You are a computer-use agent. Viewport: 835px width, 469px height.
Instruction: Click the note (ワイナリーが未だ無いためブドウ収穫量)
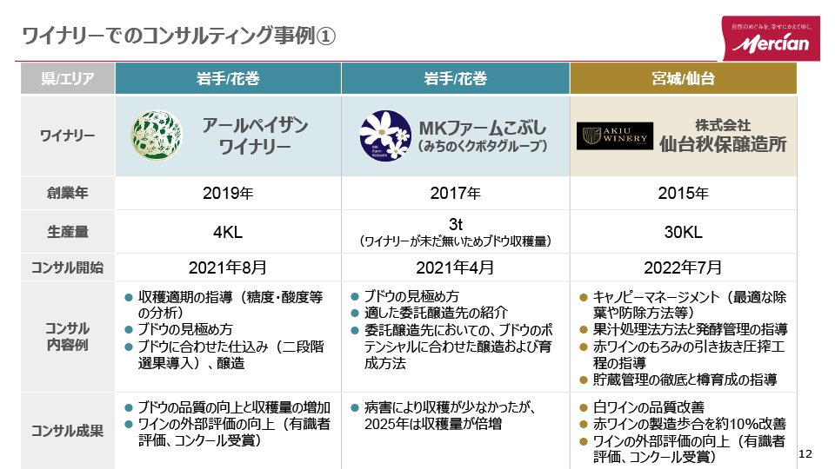pos(455,241)
